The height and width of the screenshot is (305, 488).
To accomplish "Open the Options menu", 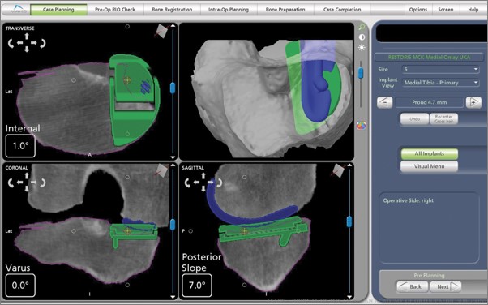I will (x=418, y=10).
